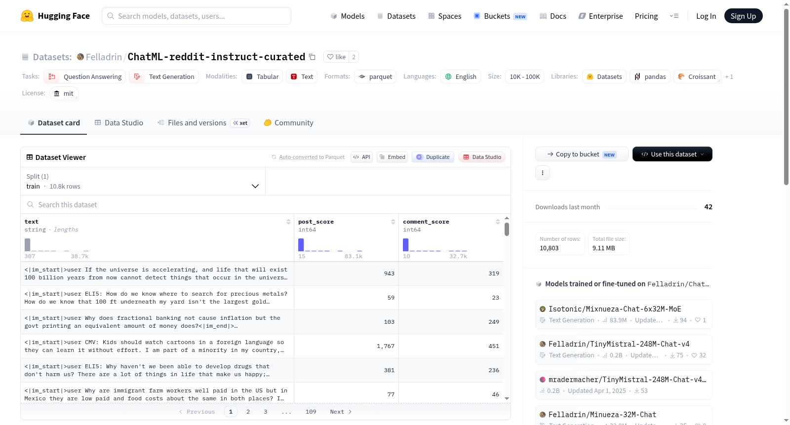790x425 pixels.
Task: Open the Hugging Face home logo
Action: click(55, 16)
